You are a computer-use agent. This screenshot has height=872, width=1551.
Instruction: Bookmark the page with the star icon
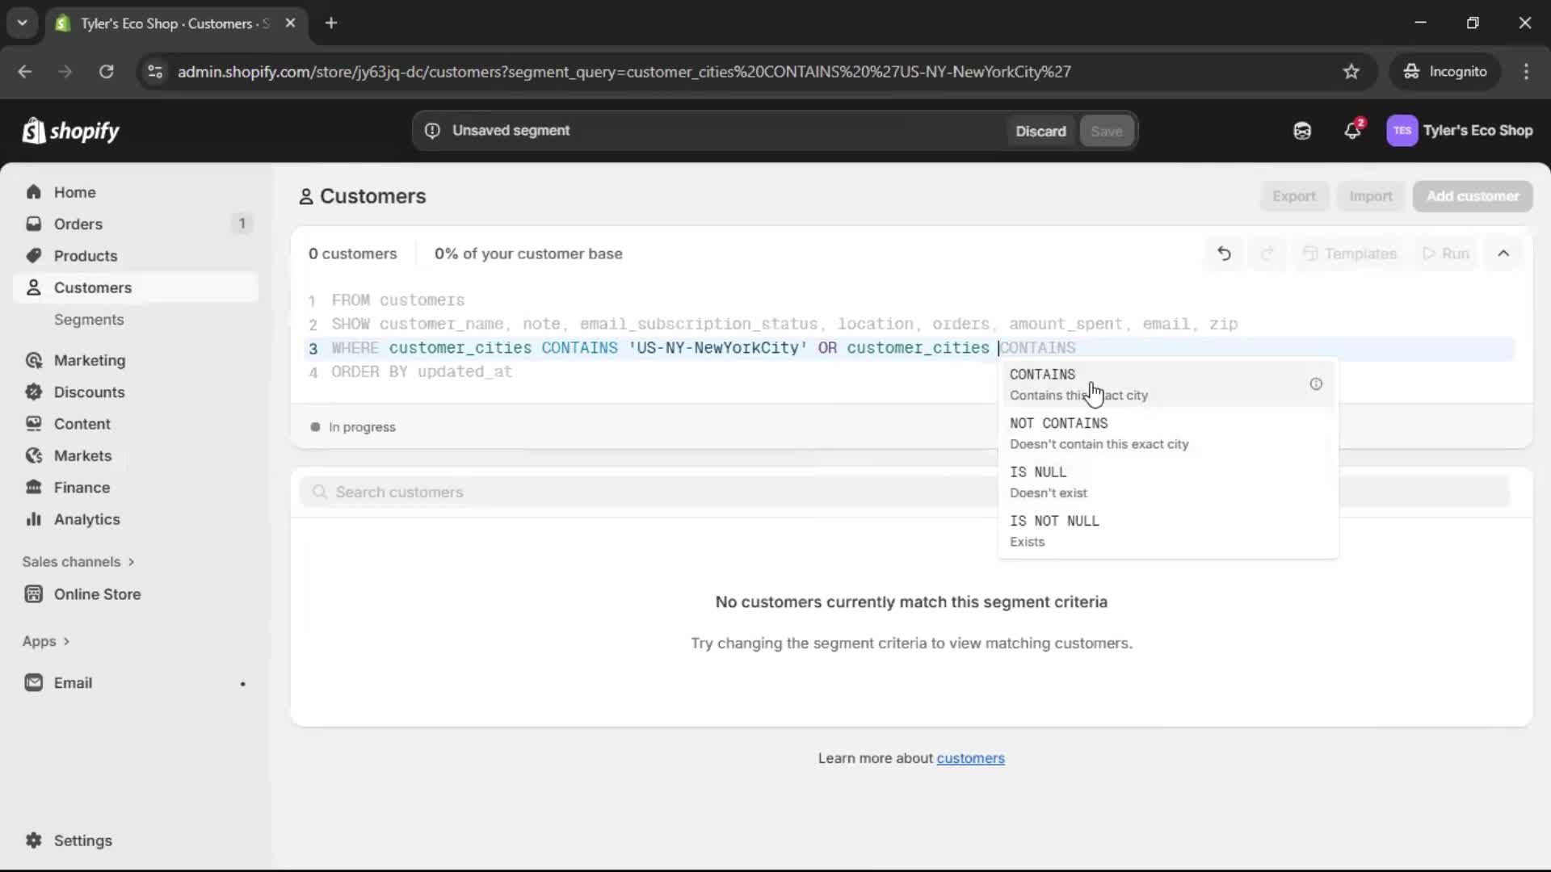click(1351, 71)
